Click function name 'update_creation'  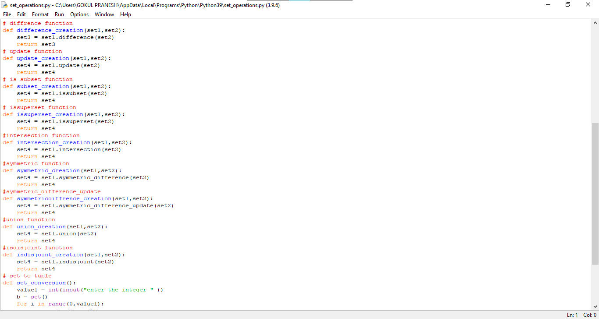43,58
